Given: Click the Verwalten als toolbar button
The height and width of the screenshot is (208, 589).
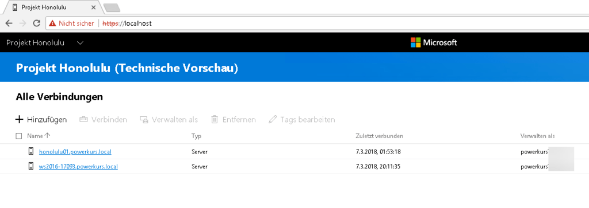Looking at the screenshot, I should [x=169, y=120].
